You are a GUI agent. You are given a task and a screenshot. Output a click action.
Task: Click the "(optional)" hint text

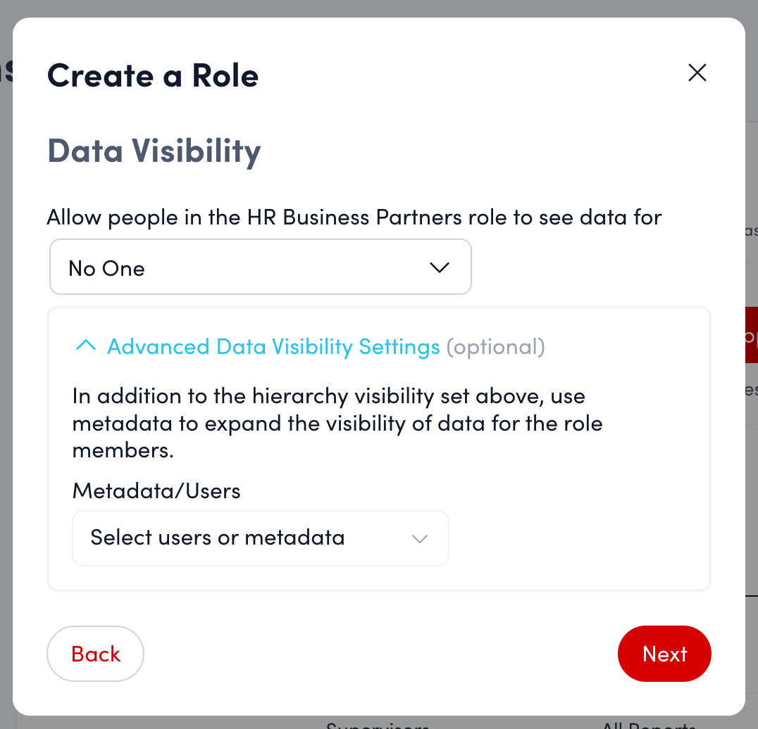pyautogui.click(x=495, y=347)
